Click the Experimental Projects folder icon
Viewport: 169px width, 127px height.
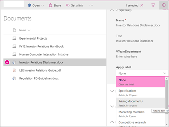click(14, 38)
